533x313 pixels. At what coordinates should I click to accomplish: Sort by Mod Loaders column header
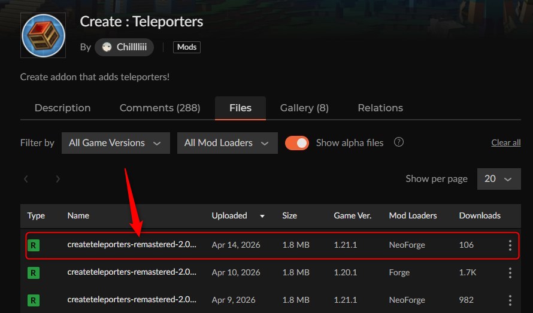point(413,216)
